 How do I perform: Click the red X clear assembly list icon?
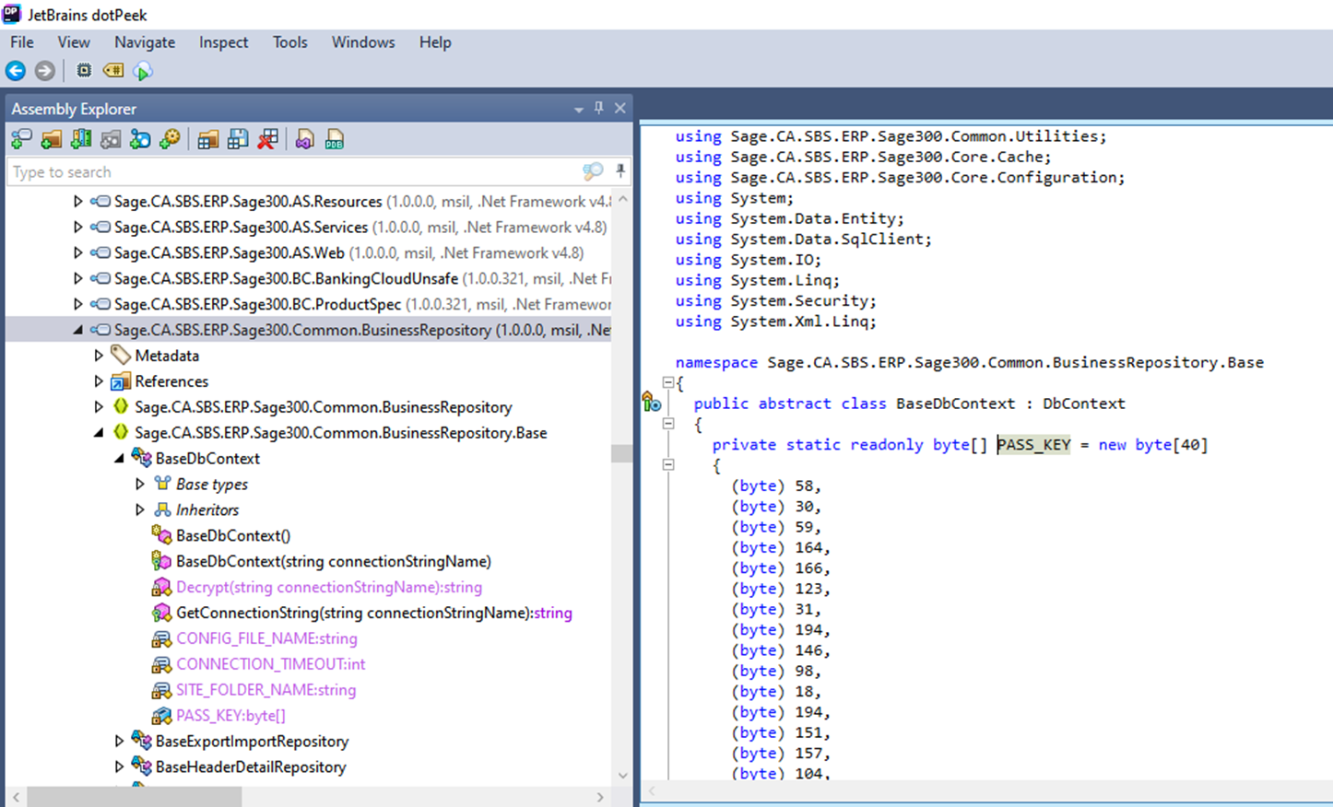pos(267,139)
